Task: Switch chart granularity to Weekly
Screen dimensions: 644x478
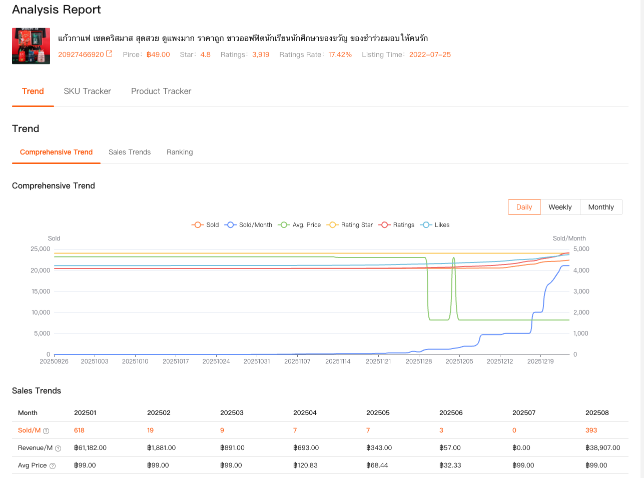Action: (560, 207)
